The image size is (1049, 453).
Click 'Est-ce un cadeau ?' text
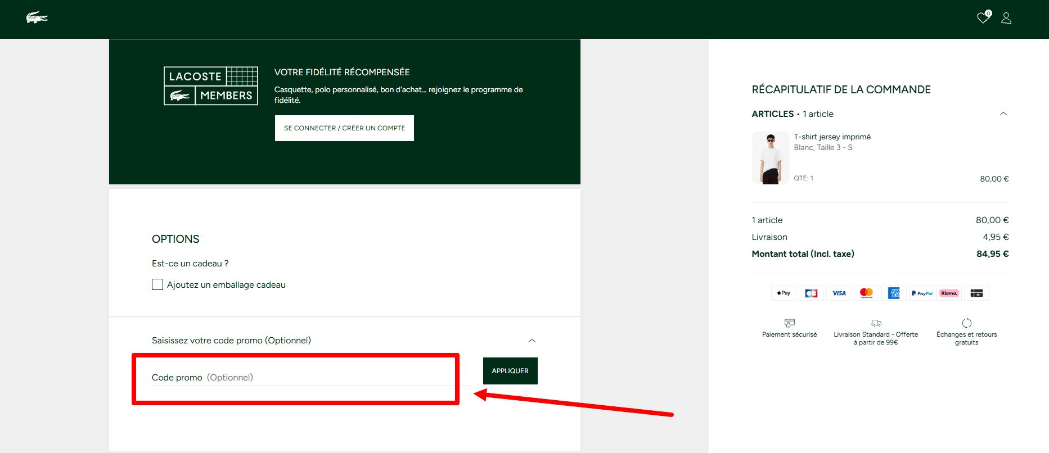pyautogui.click(x=190, y=264)
